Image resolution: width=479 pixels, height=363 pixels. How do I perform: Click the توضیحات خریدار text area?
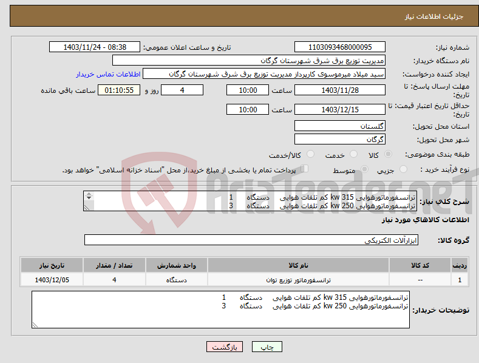coord(220,310)
